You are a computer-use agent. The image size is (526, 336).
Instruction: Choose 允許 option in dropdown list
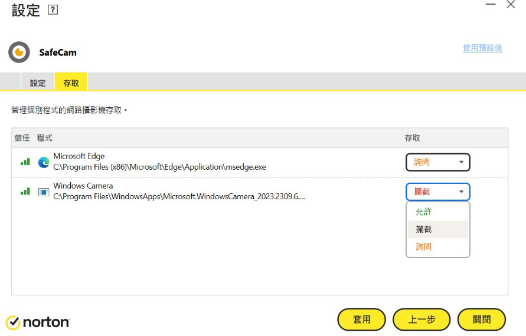pos(438,212)
